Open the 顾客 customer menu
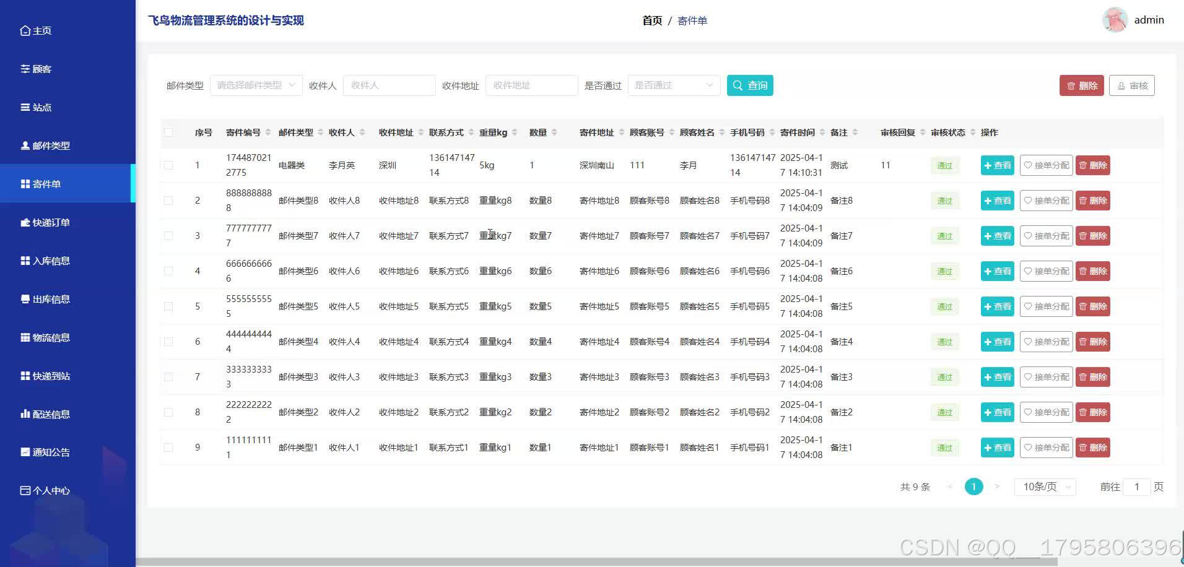Viewport: 1184px width, 567px height. click(36, 69)
